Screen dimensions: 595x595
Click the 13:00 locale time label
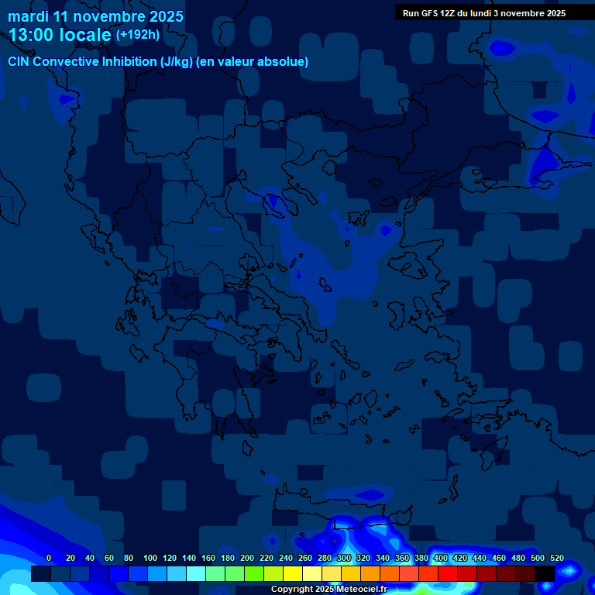pyautogui.click(x=60, y=35)
